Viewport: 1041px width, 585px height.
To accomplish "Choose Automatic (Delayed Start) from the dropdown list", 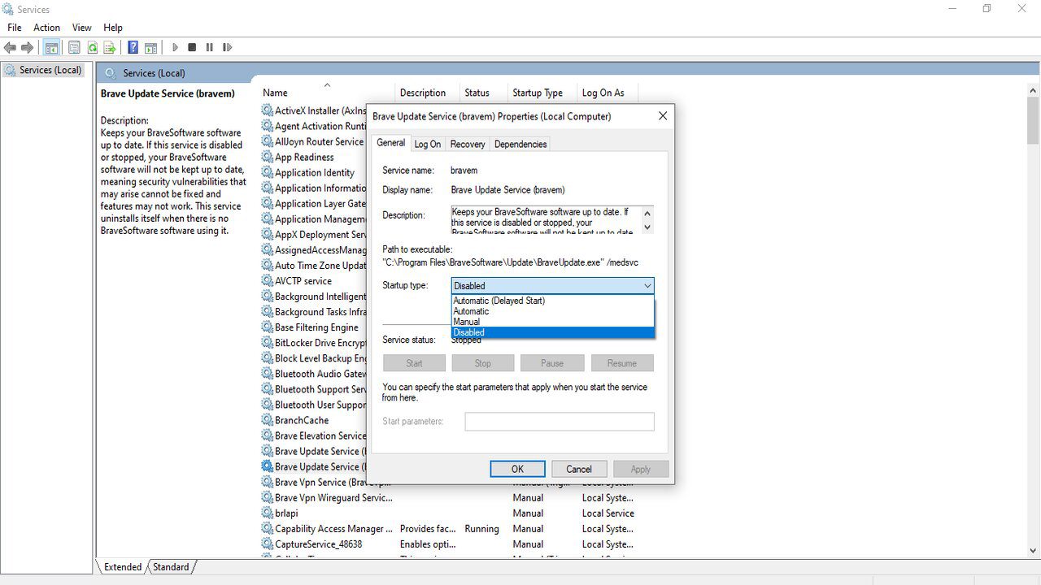I will [x=552, y=301].
